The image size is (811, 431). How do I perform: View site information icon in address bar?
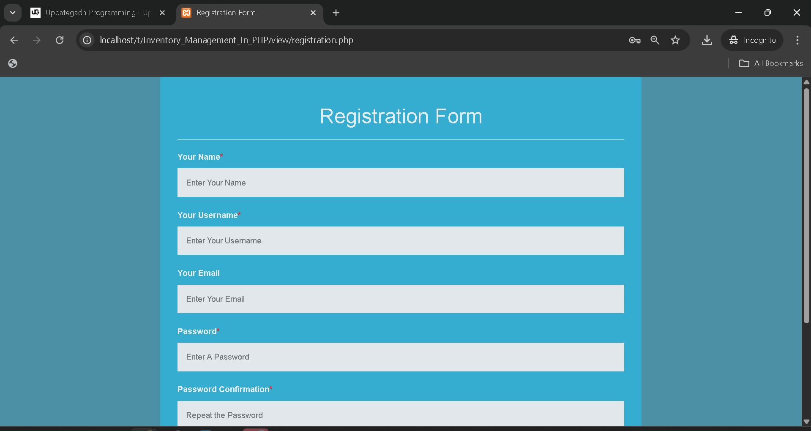click(87, 40)
